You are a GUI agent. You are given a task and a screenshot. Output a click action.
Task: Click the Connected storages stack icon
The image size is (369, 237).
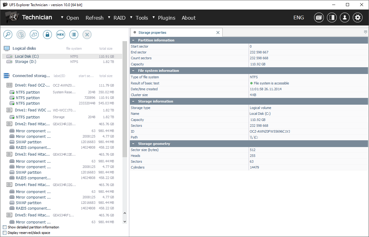tap(7, 76)
